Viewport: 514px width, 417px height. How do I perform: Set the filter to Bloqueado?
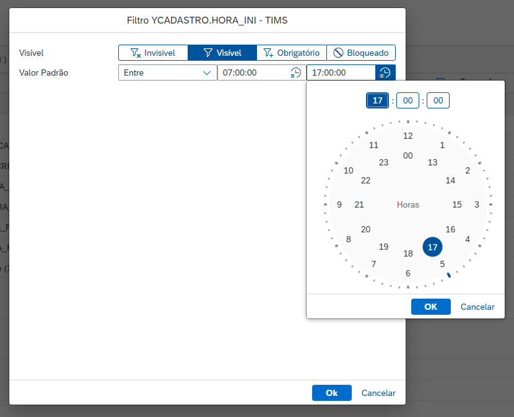pos(361,53)
